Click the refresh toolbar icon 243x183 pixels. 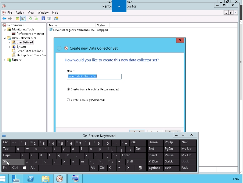[30, 19]
